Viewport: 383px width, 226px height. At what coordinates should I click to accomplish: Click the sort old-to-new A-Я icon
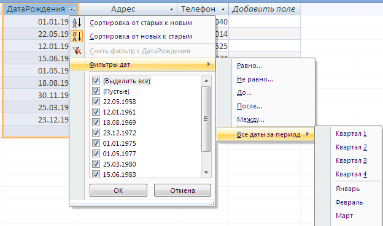(77, 23)
